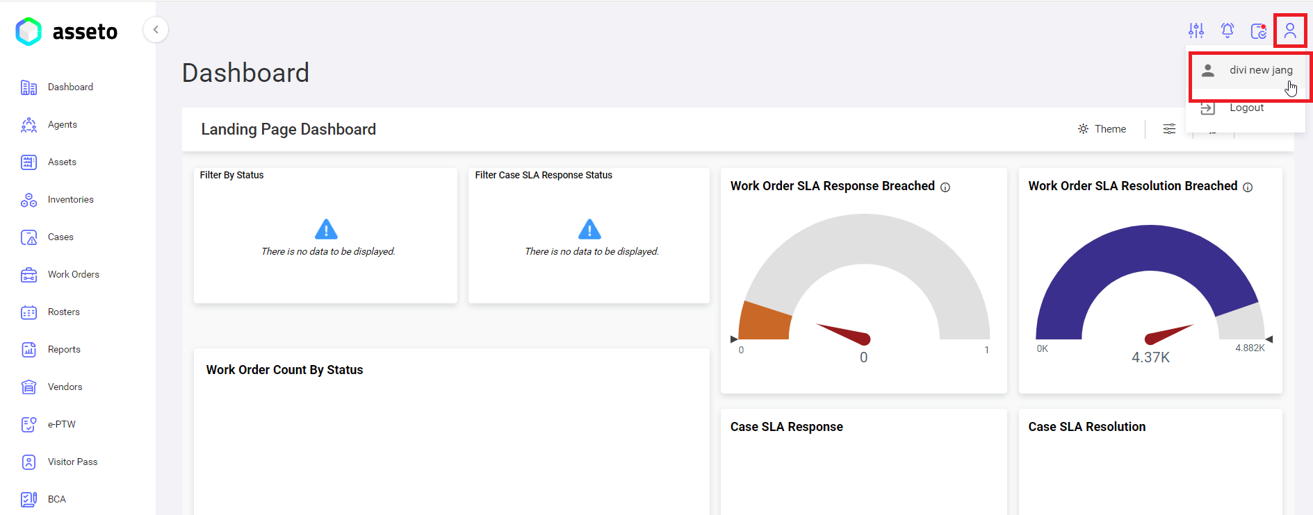
Task: Open the filter sliders icon in top bar
Action: [1196, 31]
